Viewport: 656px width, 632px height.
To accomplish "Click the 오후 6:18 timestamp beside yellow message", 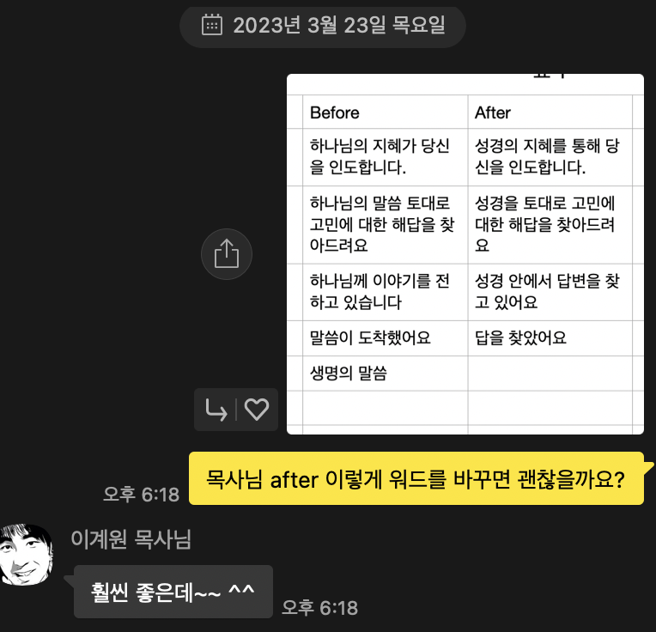I will pos(142,495).
